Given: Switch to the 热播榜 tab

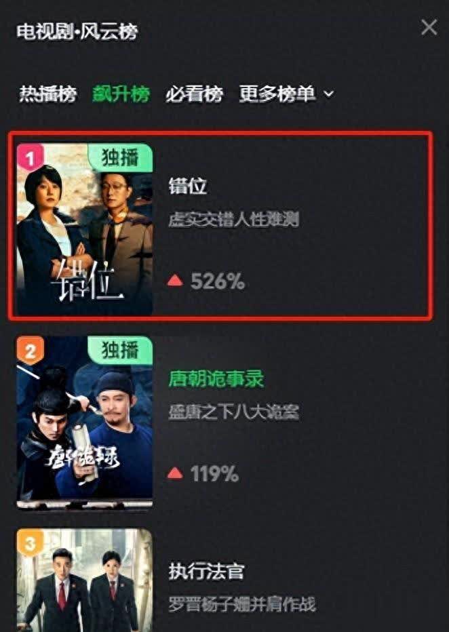Looking at the screenshot, I should click(x=48, y=94).
